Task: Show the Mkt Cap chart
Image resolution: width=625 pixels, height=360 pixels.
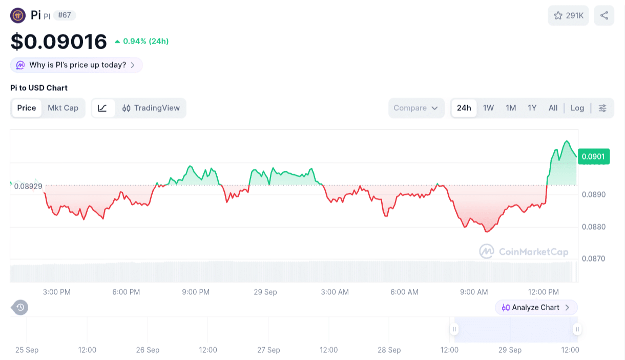Action: pyautogui.click(x=63, y=108)
